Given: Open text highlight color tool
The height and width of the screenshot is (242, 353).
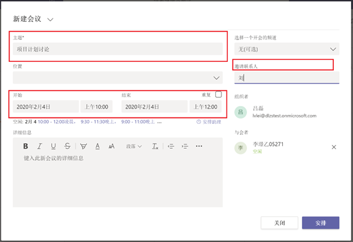Looking at the screenshot, I should [84, 146].
